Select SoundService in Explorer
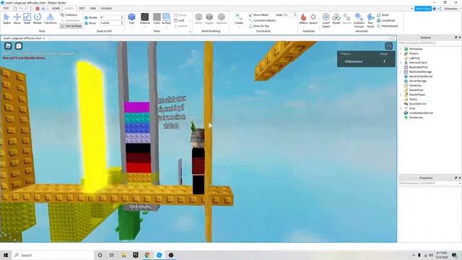Screen dimensions: 462x260 pos(417,104)
